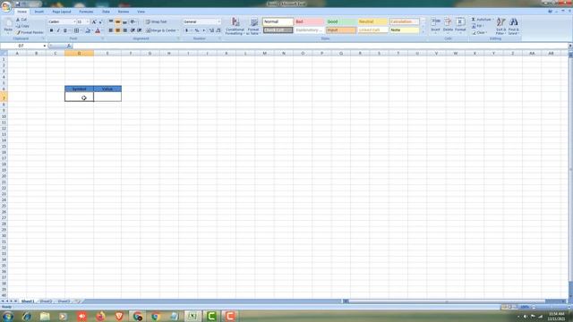The image size is (573, 322).
Task: Expand the cell styles gallery
Action: pos(423,32)
